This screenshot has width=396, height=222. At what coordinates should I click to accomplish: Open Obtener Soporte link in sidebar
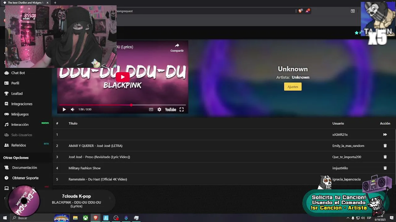point(25,178)
